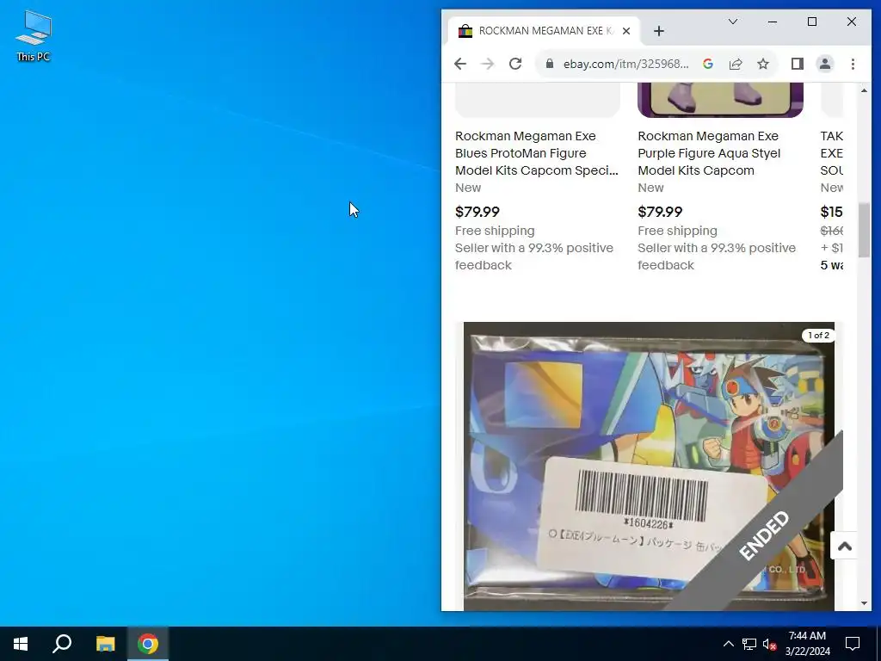Click Free shipping under Purple Figure
This screenshot has height=661, width=881.
tap(678, 231)
